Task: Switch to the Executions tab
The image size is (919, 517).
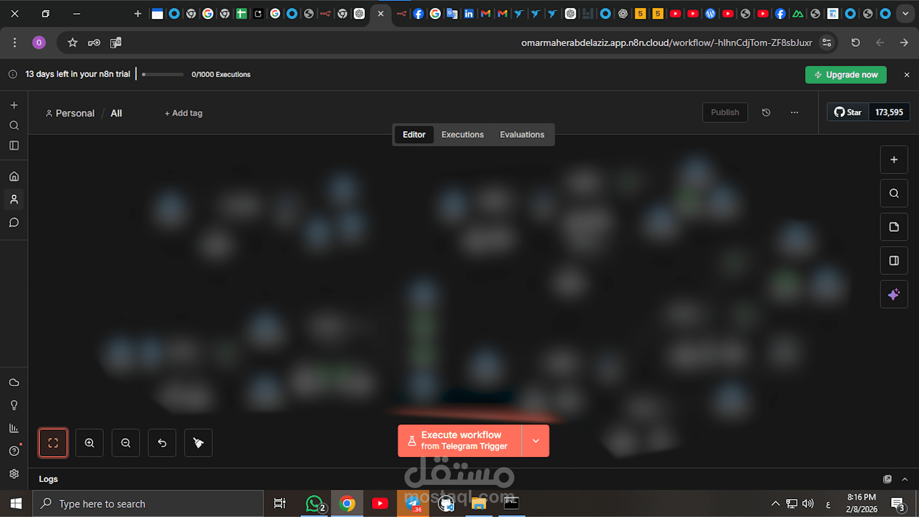Action: [462, 135]
